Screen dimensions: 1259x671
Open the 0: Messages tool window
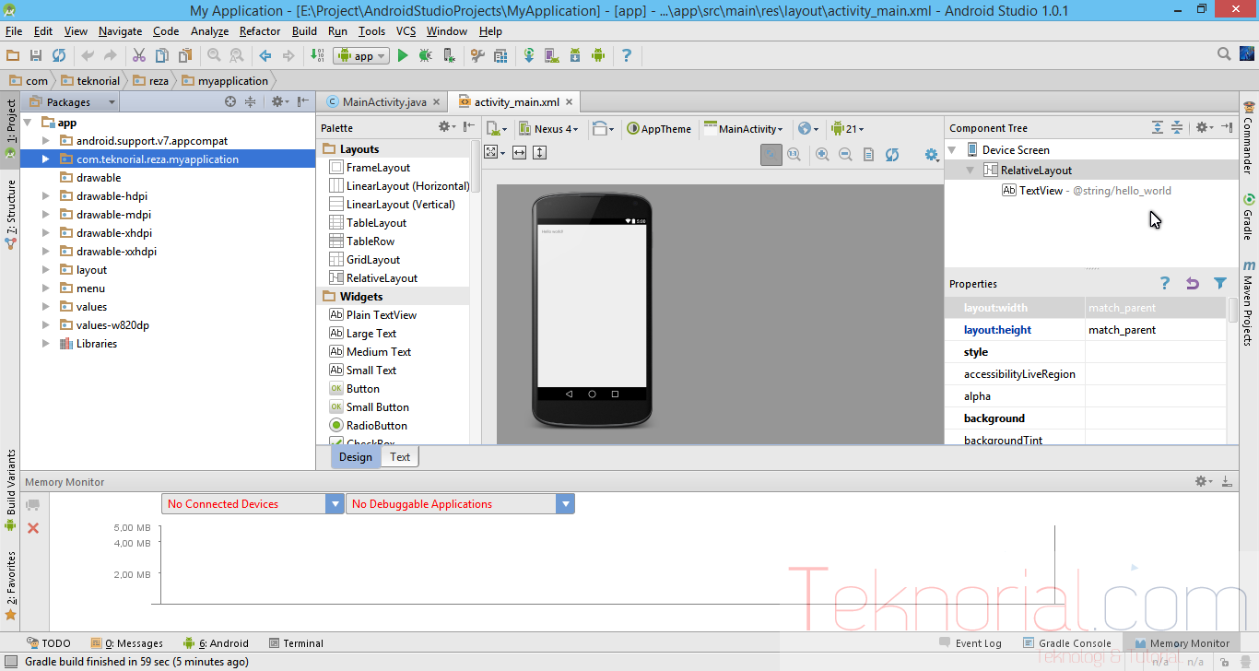127,643
